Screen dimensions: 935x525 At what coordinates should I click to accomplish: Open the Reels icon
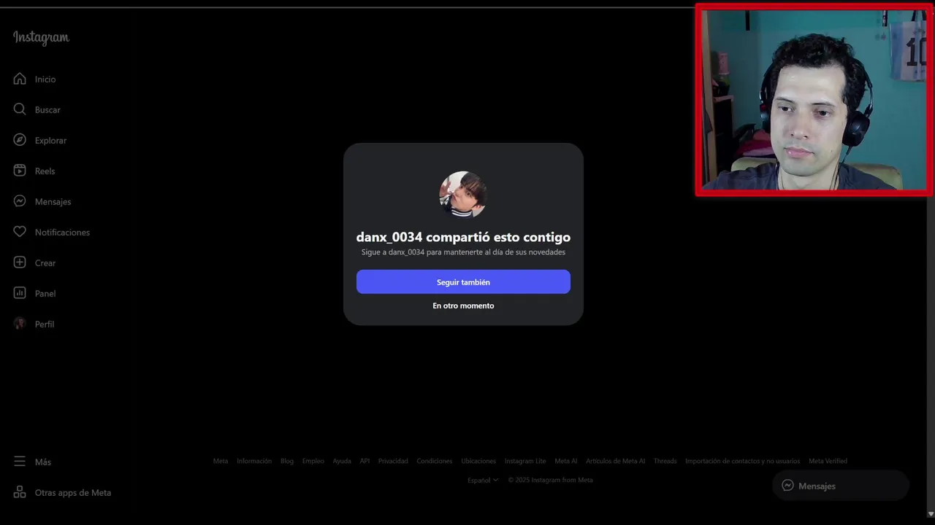(20, 171)
